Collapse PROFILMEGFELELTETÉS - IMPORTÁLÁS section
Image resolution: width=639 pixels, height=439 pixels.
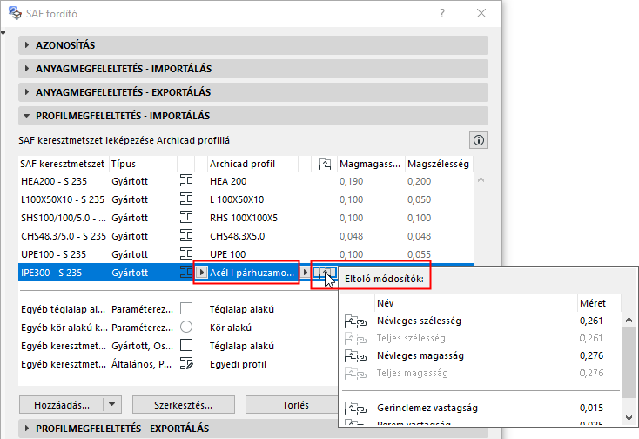(x=253, y=116)
